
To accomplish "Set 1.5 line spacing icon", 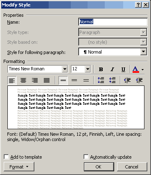I will (74, 80).
